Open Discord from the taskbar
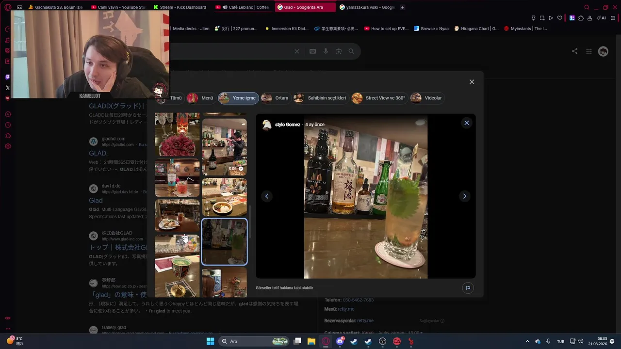The width and height of the screenshot is (621, 349). (340, 341)
